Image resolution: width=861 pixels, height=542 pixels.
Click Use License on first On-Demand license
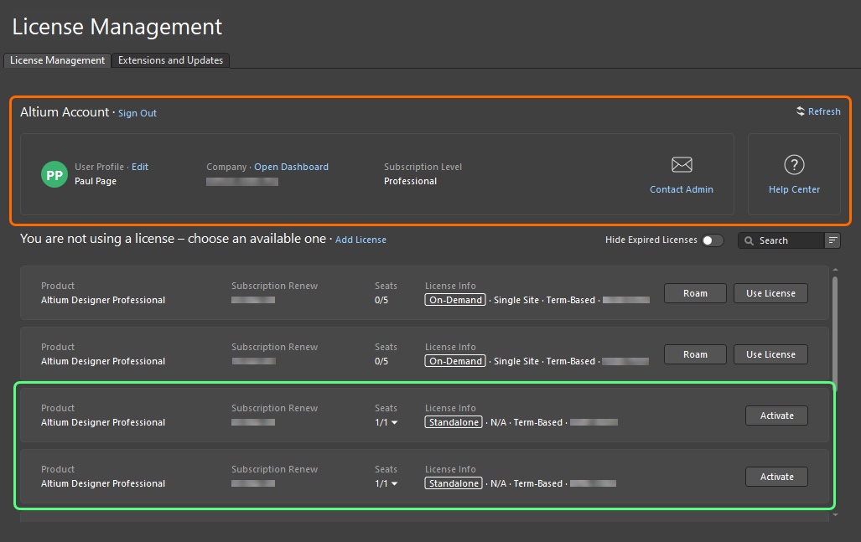point(770,293)
